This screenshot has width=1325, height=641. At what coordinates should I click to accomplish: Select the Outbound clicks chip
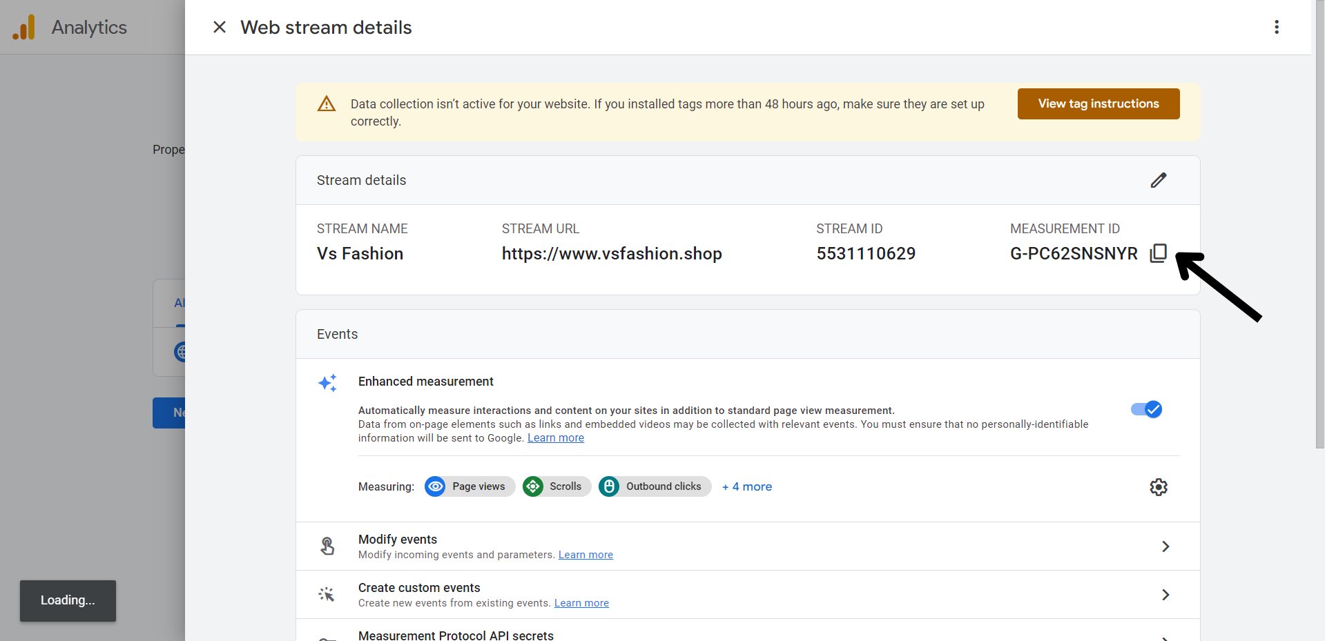click(x=655, y=486)
